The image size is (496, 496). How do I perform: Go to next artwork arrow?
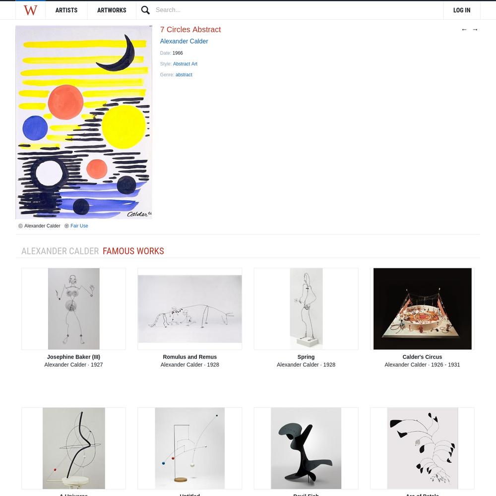tap(475, 29)
